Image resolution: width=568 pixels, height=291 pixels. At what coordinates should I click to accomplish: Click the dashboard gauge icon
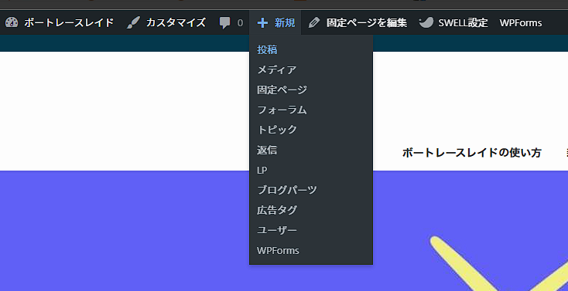click(12, 23)
